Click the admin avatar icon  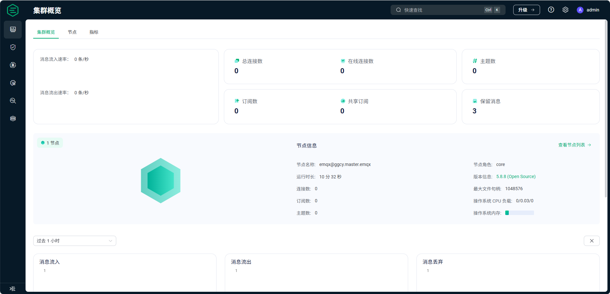pos(580,10)
